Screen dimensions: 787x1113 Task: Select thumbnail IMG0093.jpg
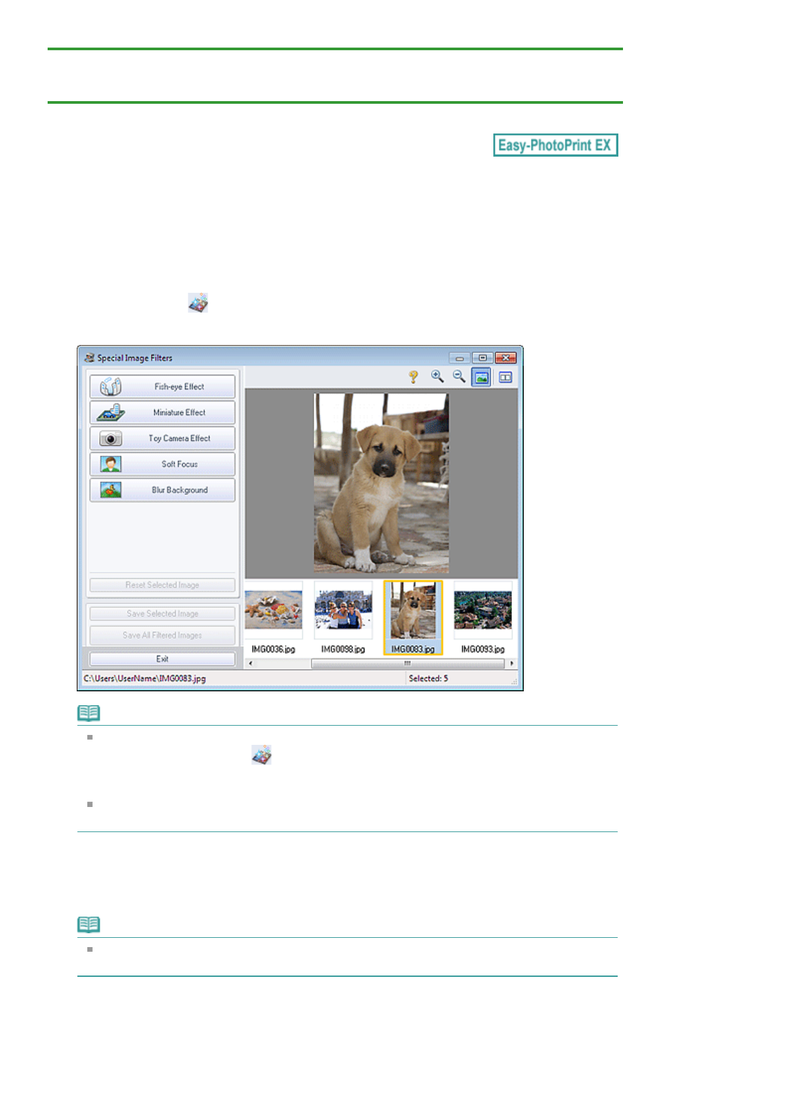pyautogui.click(x=483, y=618)
